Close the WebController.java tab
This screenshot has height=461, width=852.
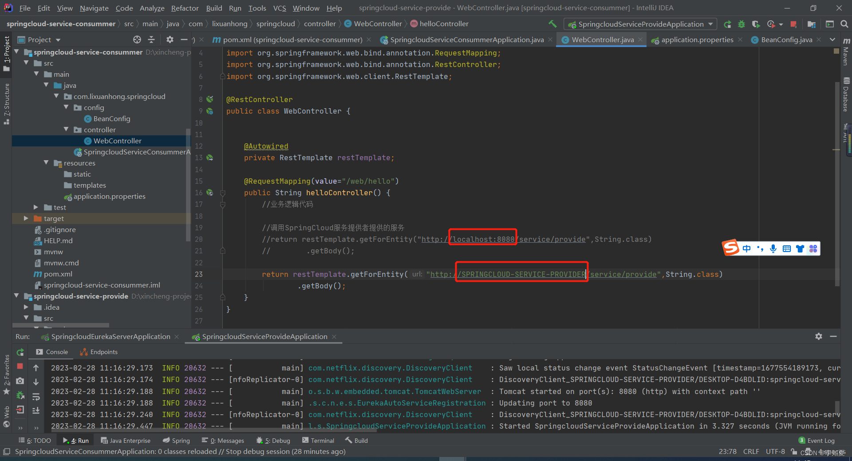(x=640, y=39)
